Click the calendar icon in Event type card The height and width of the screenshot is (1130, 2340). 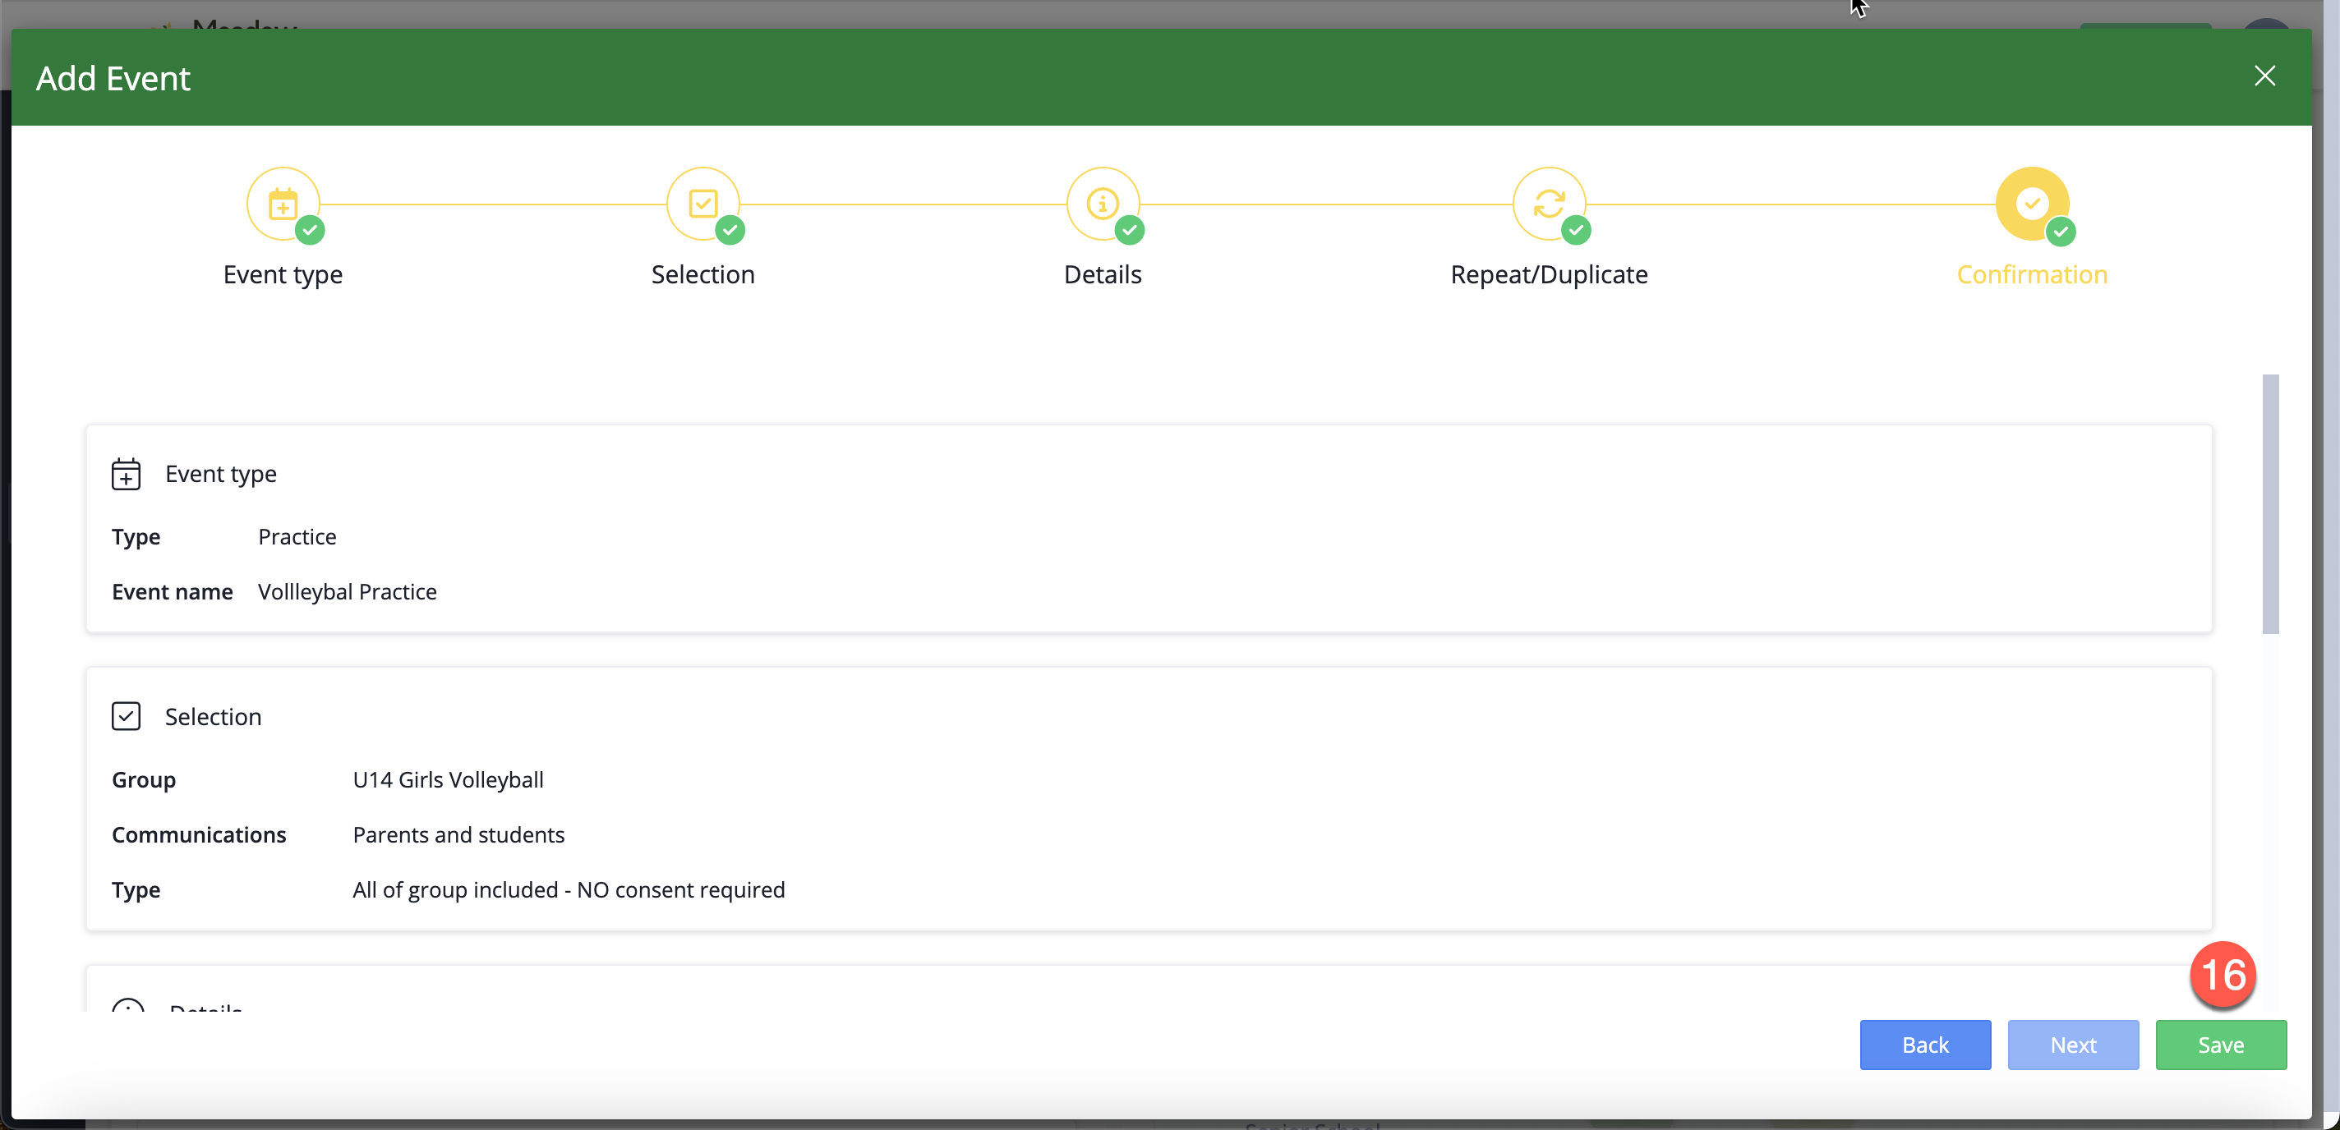tap(127, 474)
